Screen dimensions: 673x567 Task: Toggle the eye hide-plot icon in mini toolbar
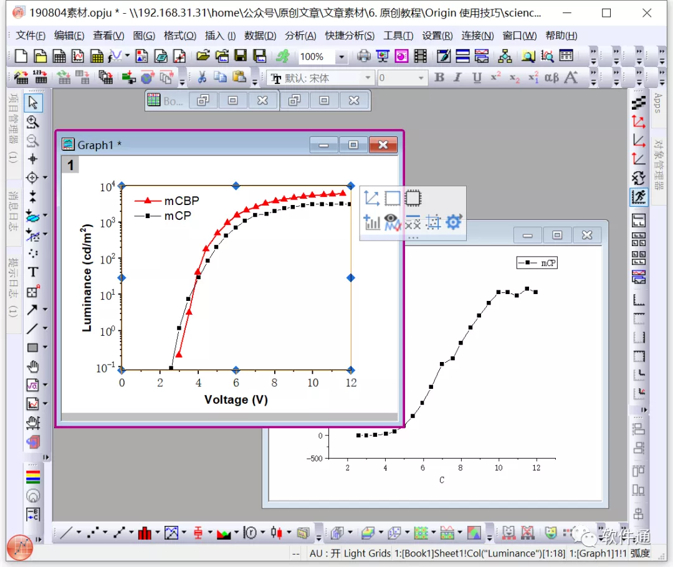[x=392, y=222]
